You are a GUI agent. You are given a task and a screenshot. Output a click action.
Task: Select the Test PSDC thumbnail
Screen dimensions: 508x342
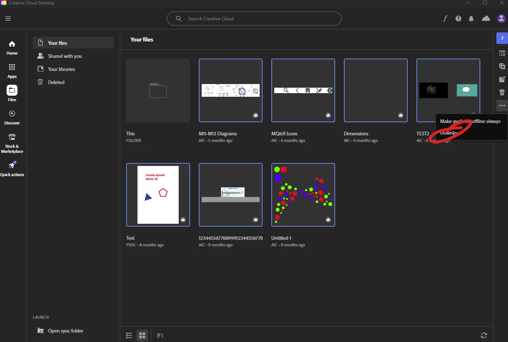point(158,195)
